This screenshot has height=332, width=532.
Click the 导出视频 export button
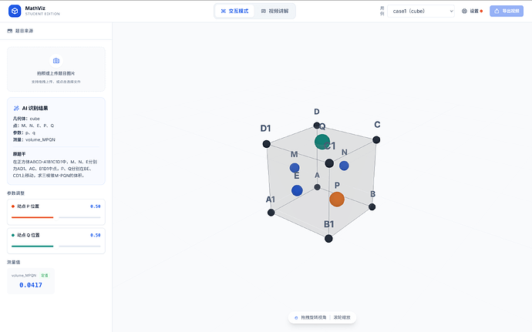point(506,12)
